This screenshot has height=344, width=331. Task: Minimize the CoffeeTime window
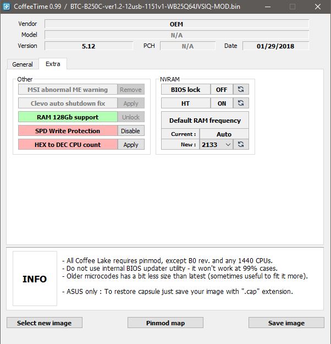[268, 7]
